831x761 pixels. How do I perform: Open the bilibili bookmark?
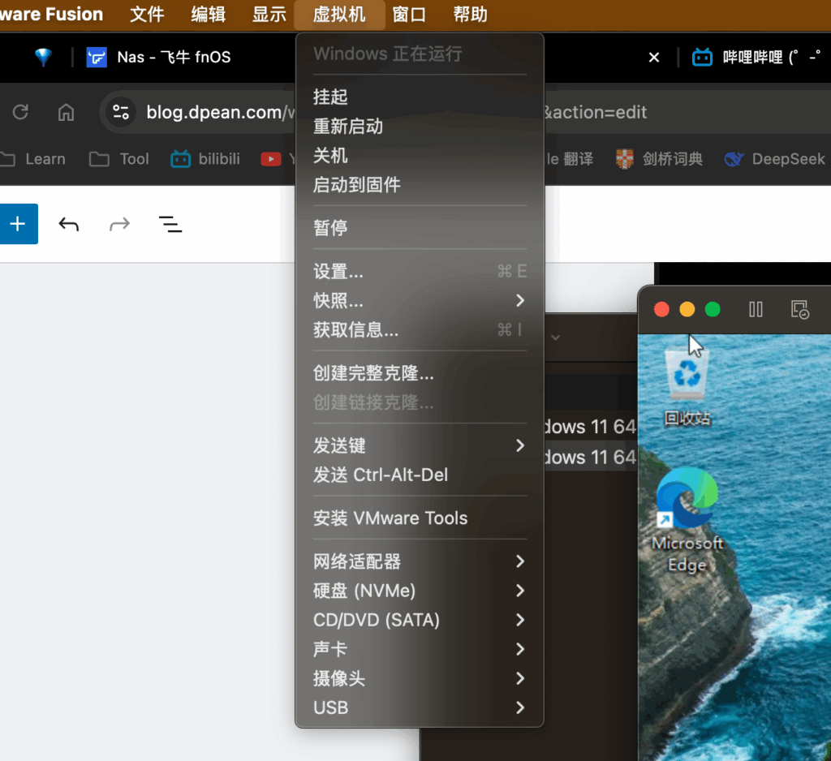click(x=205, y=159)
